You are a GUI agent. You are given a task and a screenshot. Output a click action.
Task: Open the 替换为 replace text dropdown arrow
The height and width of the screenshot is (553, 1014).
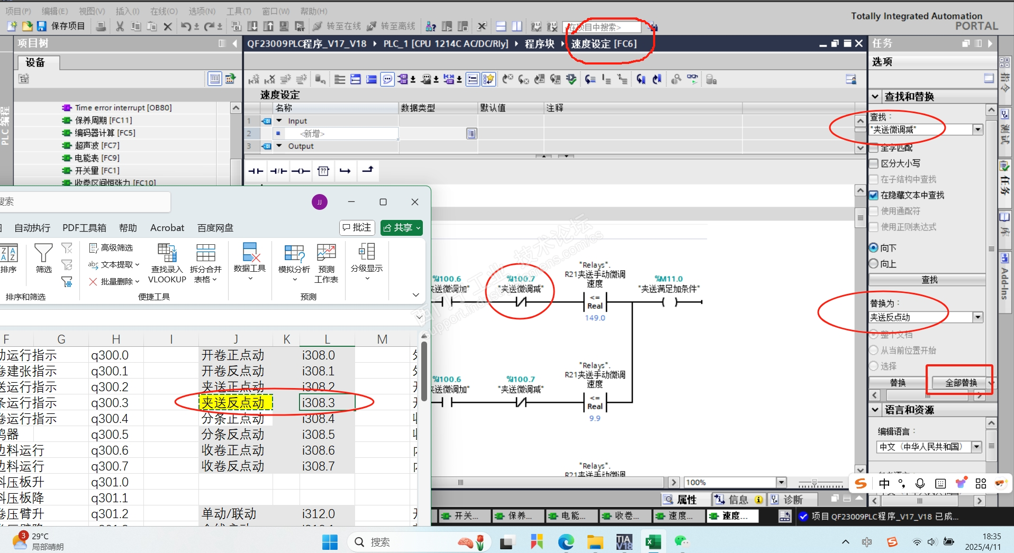coord(977,317)
